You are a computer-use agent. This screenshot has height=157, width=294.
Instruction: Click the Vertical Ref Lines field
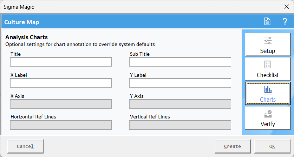point(180,125)
